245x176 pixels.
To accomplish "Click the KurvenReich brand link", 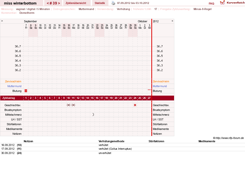I will 236,3.
